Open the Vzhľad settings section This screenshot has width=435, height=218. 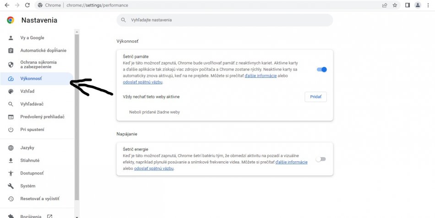(x=27, y=91)
